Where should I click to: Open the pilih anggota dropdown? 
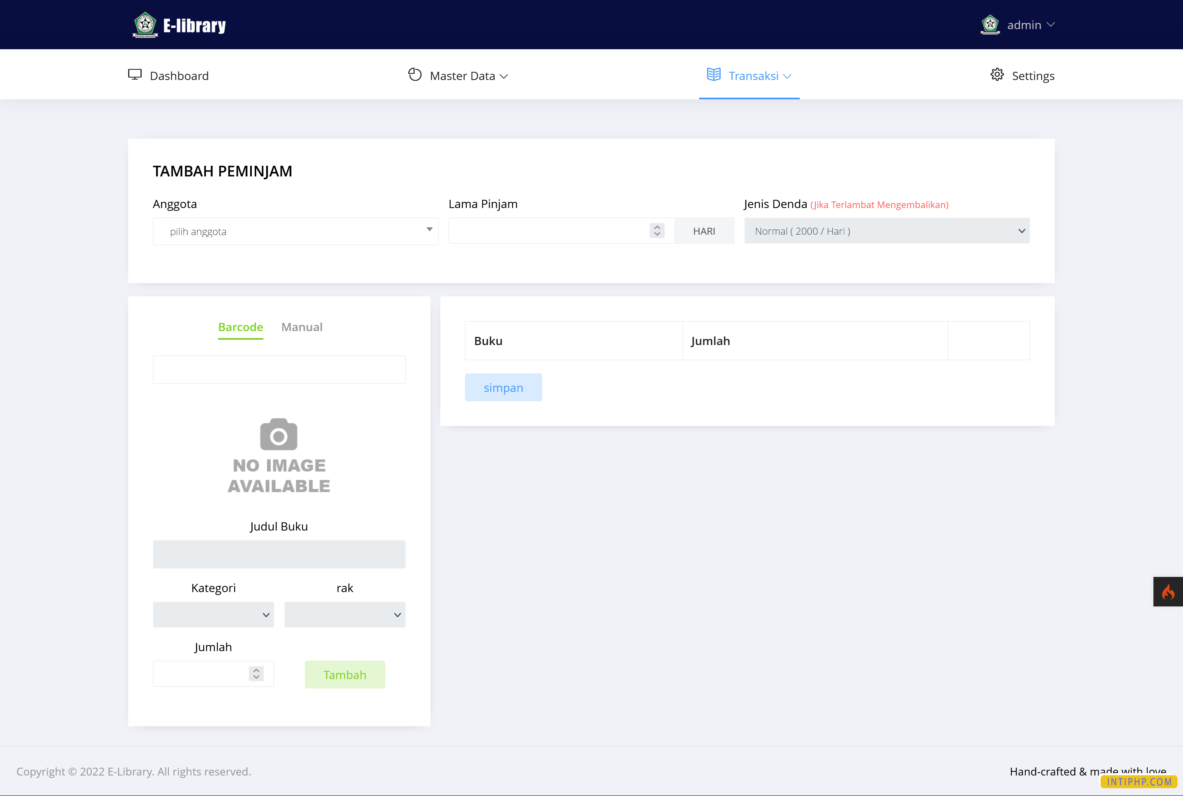(295, 231)
